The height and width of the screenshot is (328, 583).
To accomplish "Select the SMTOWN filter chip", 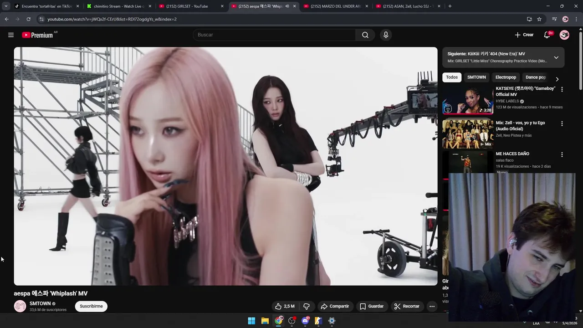I will 476,77.
